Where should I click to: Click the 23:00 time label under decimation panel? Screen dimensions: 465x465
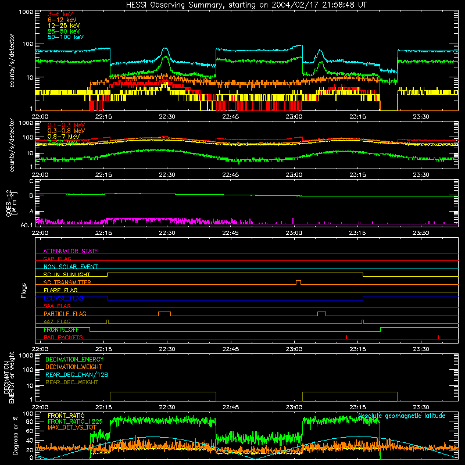point(294,407)
